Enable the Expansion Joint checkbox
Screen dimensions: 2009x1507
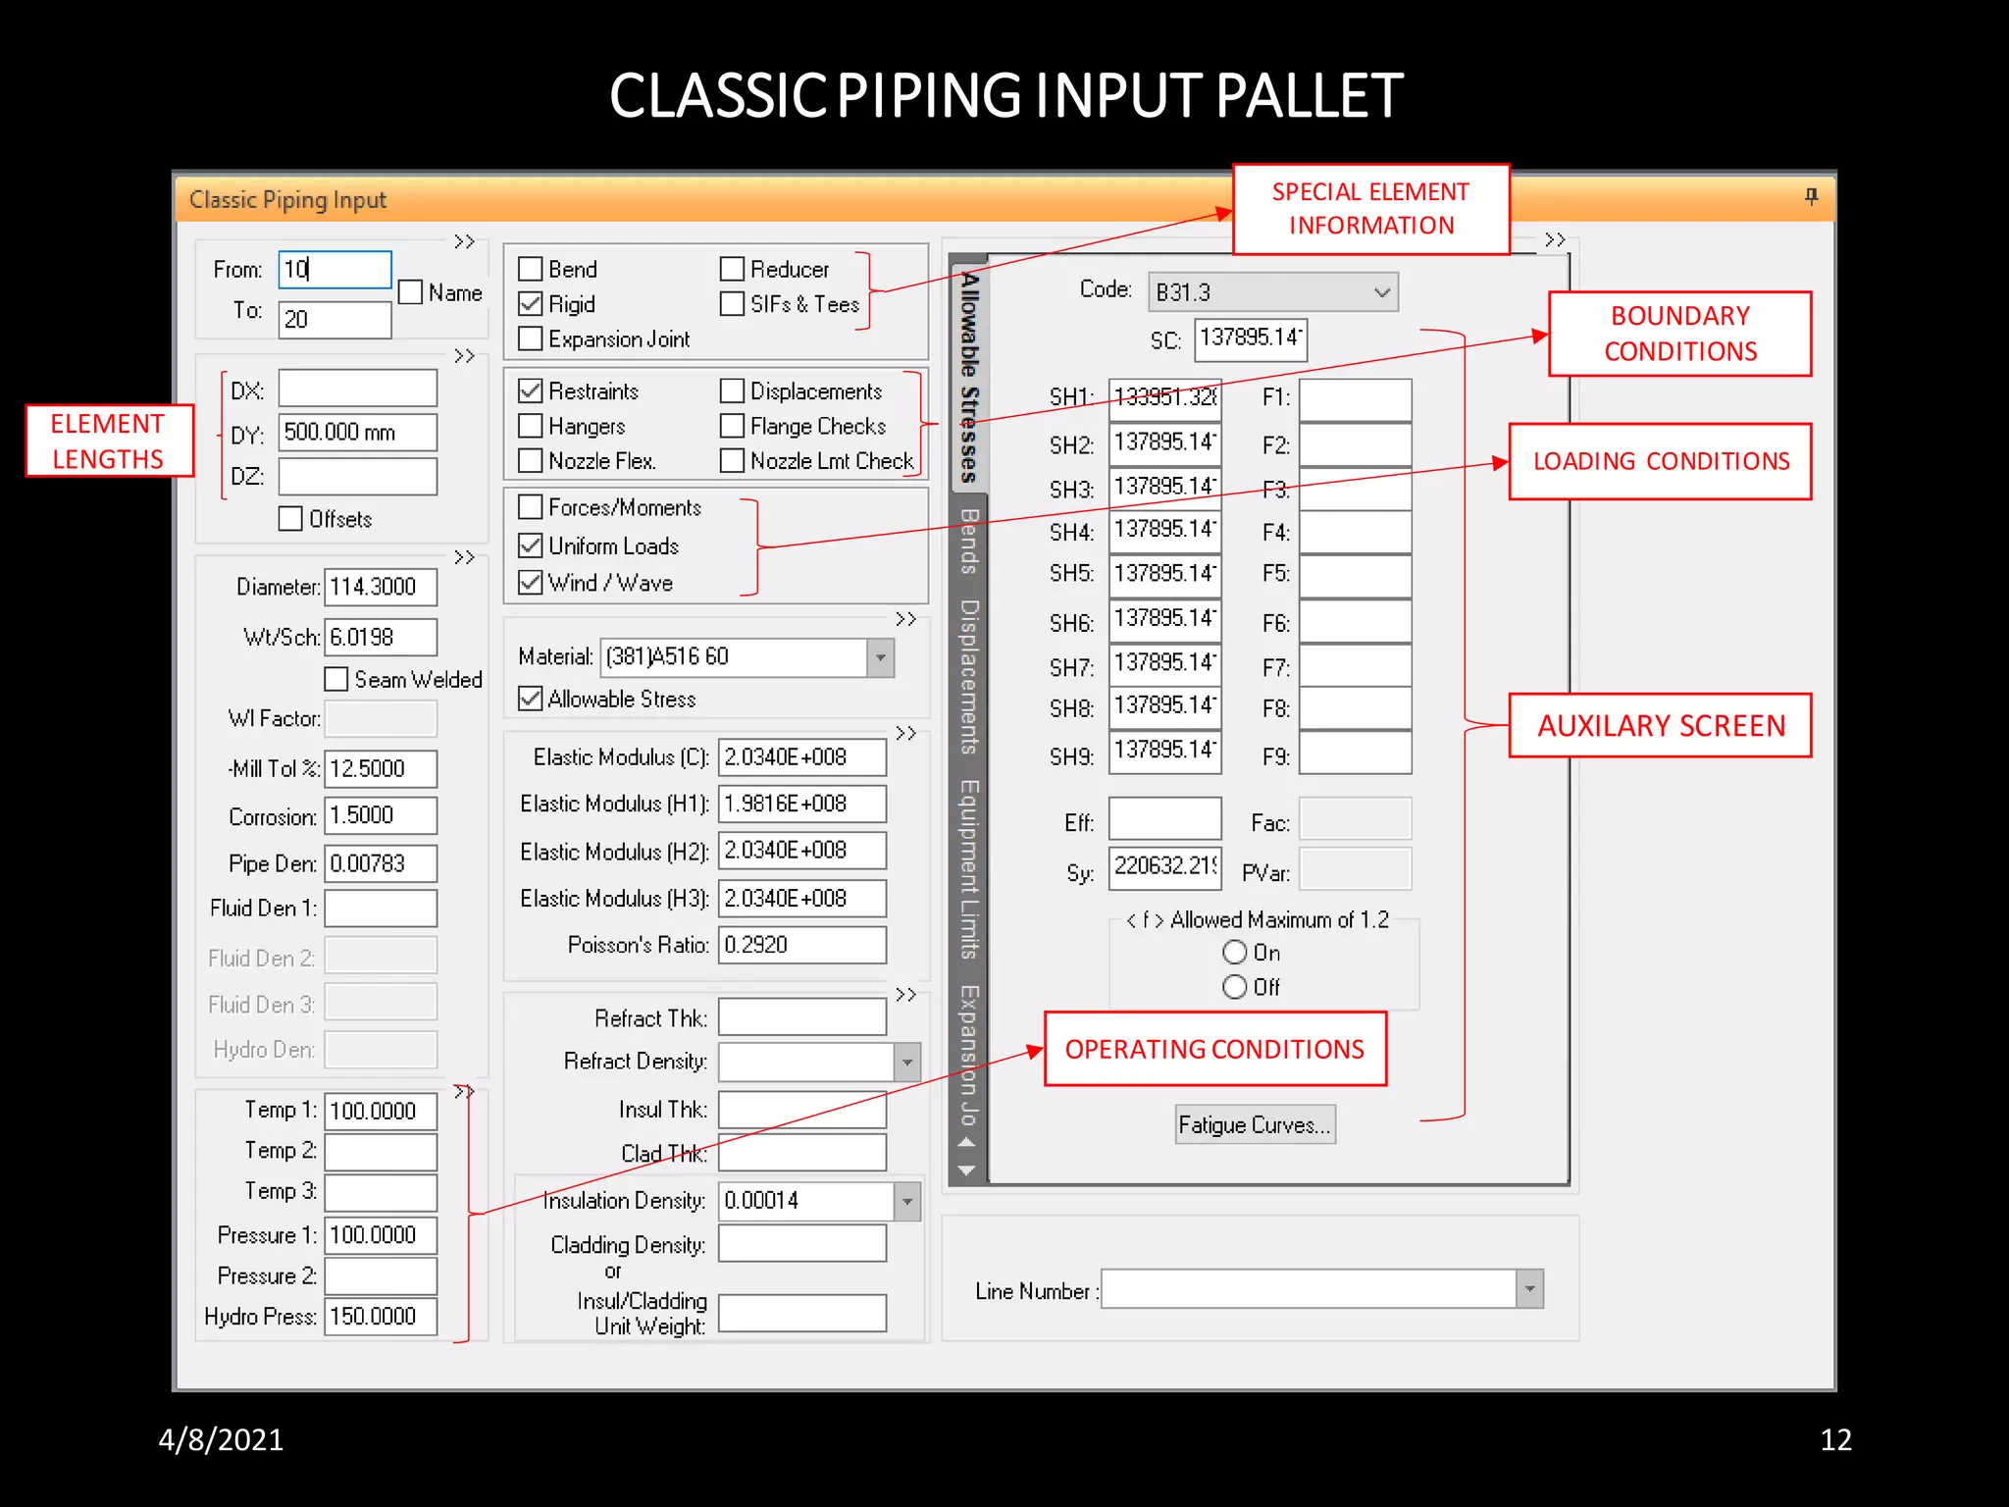coord(530,338)
